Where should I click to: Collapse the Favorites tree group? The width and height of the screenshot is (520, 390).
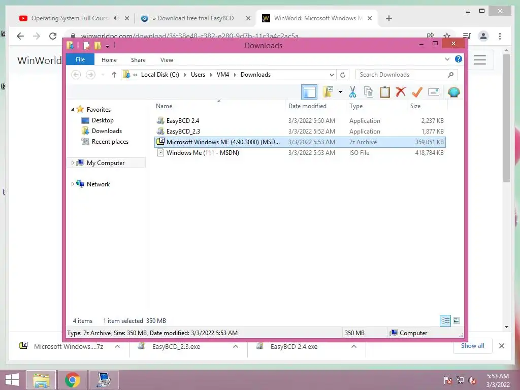coord(73,109)
